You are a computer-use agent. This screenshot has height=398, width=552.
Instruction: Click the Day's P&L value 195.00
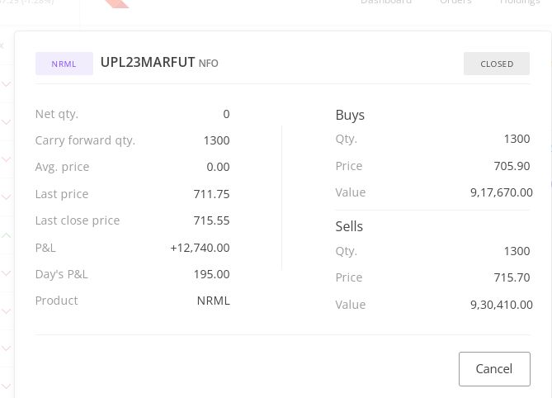[x=212, y=274]
